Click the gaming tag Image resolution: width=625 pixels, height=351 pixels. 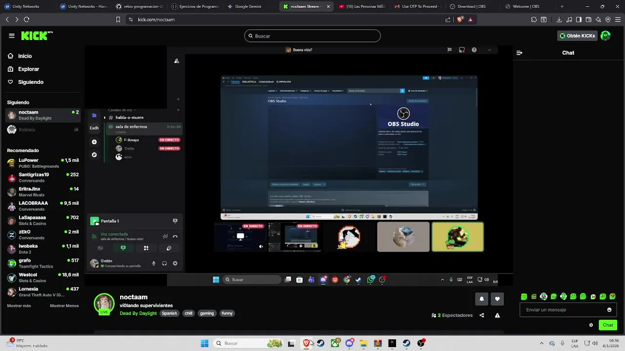(207, 313)
